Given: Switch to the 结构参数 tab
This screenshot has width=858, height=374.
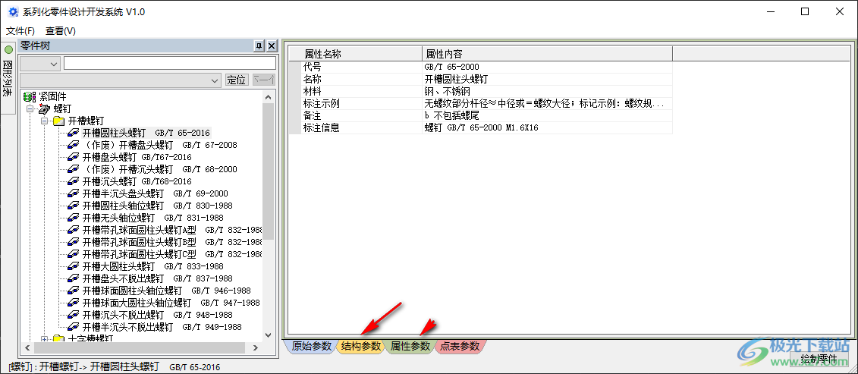Looking at the screenshot, I should pos(360,346).
